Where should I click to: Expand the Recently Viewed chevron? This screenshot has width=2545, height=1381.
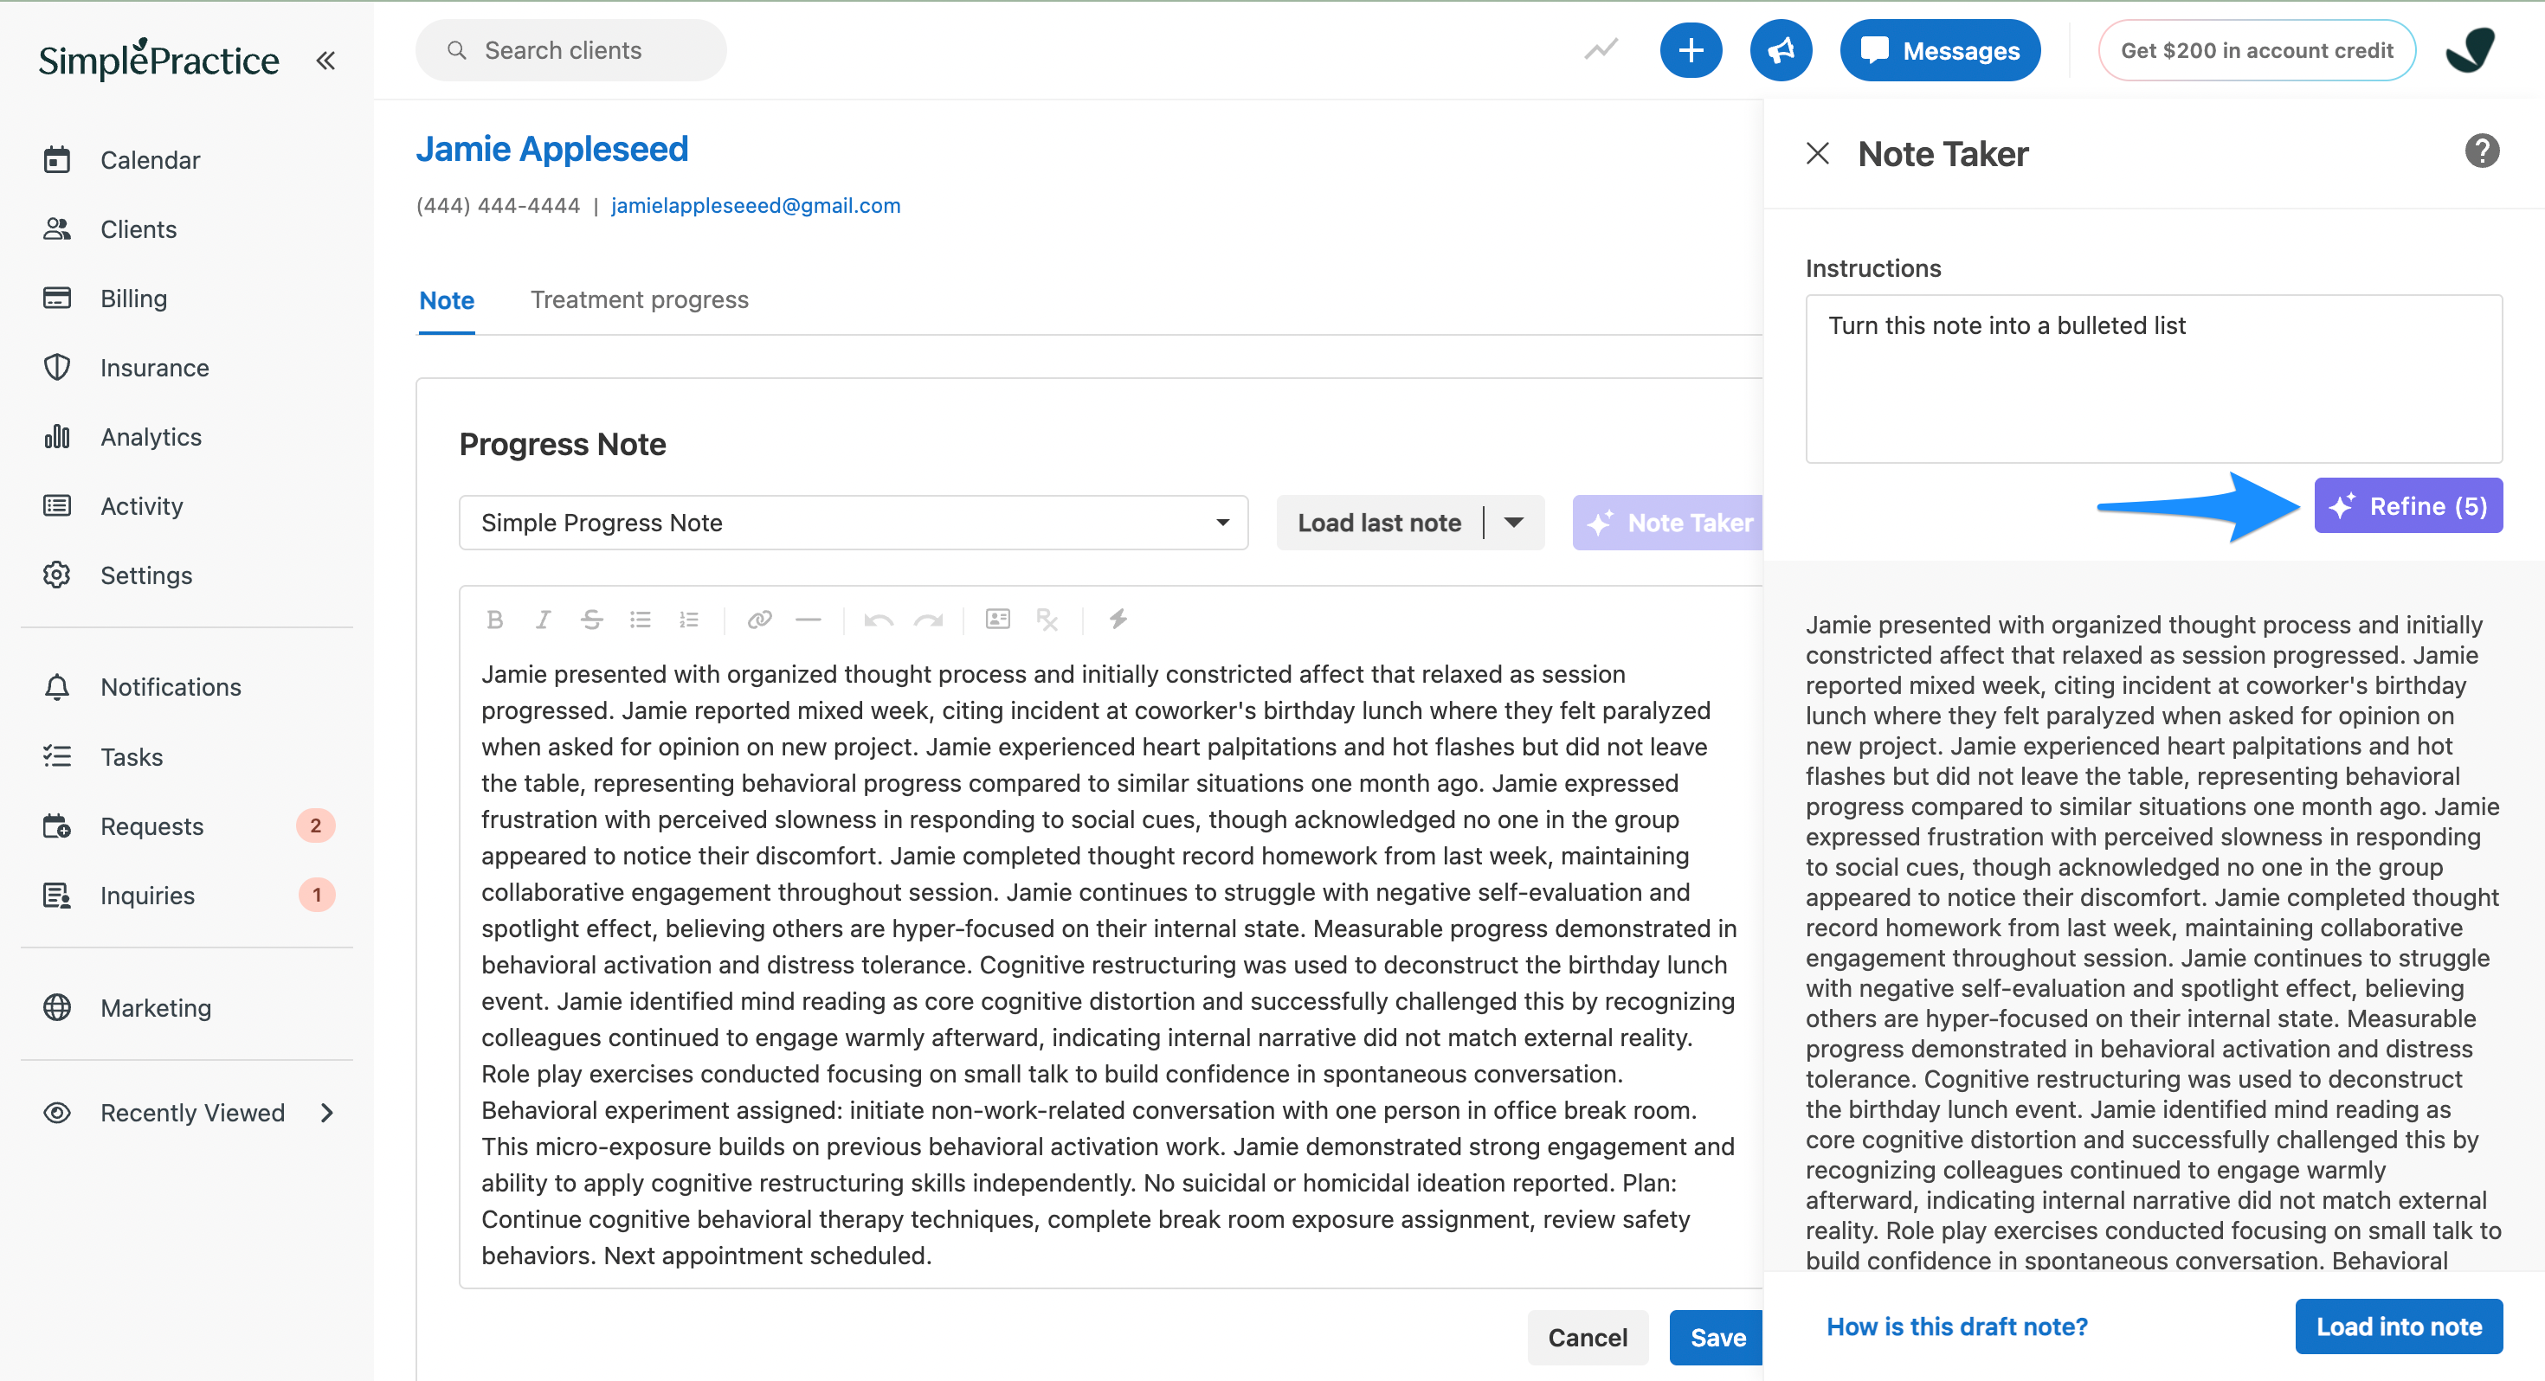[x=328, y=1114]
